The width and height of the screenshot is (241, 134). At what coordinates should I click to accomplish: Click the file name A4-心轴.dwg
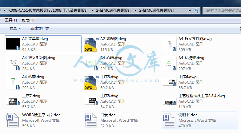pyautogui.click(x=111, y=58)
